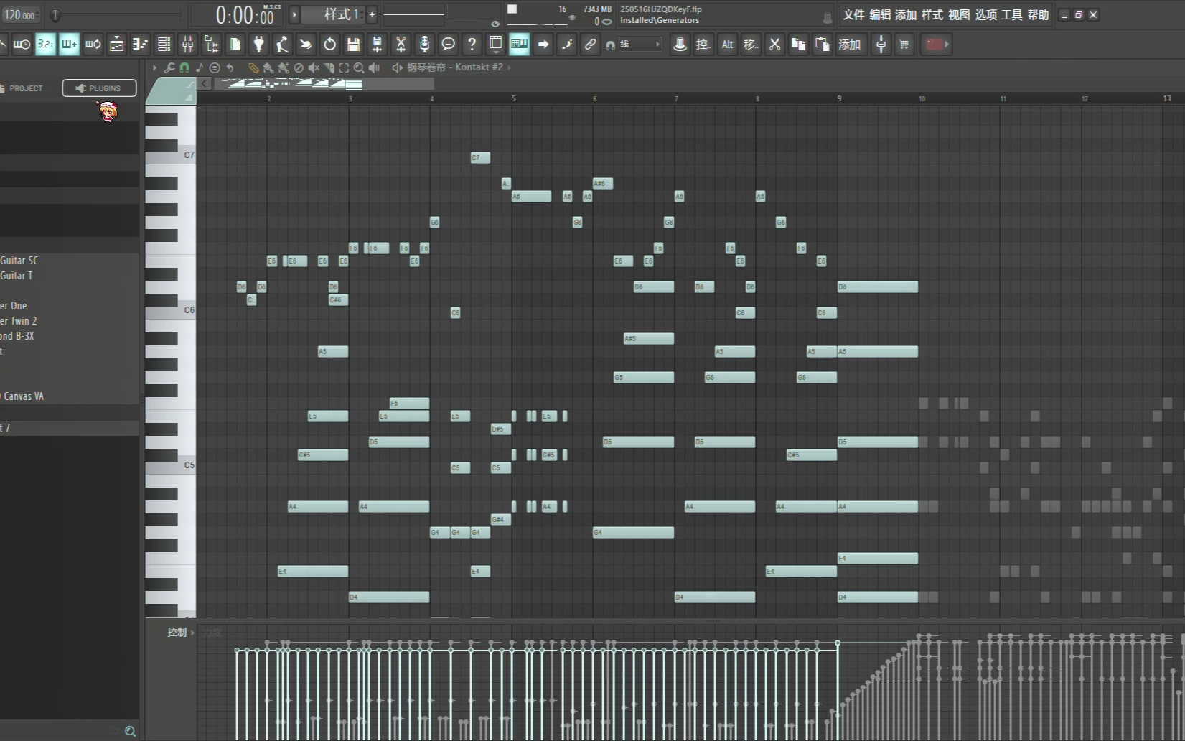Open piano roll wrench tools menu
The image size is (1185, 741).
pyautogui.click(x=169, y=67)
